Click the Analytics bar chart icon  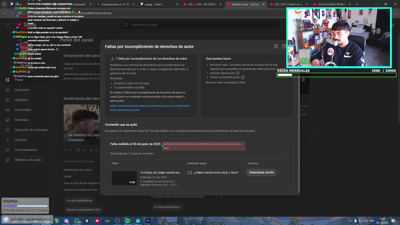pyautogui.click(x=7, y=100)
